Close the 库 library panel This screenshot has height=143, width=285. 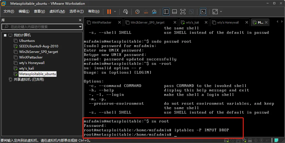click(x=80, y=20)
